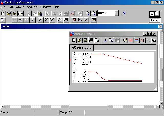164x116 pixels.
Task: Copy graph in Analysis Graphs toolbar
Action: [x=111, y=40]
